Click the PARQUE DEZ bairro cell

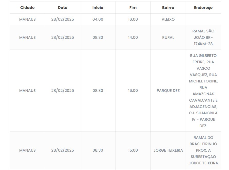click(168, 91)
